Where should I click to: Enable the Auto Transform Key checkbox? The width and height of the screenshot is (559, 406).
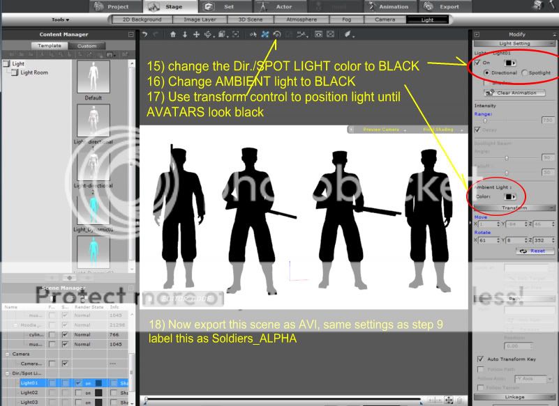tap(478, 359)
